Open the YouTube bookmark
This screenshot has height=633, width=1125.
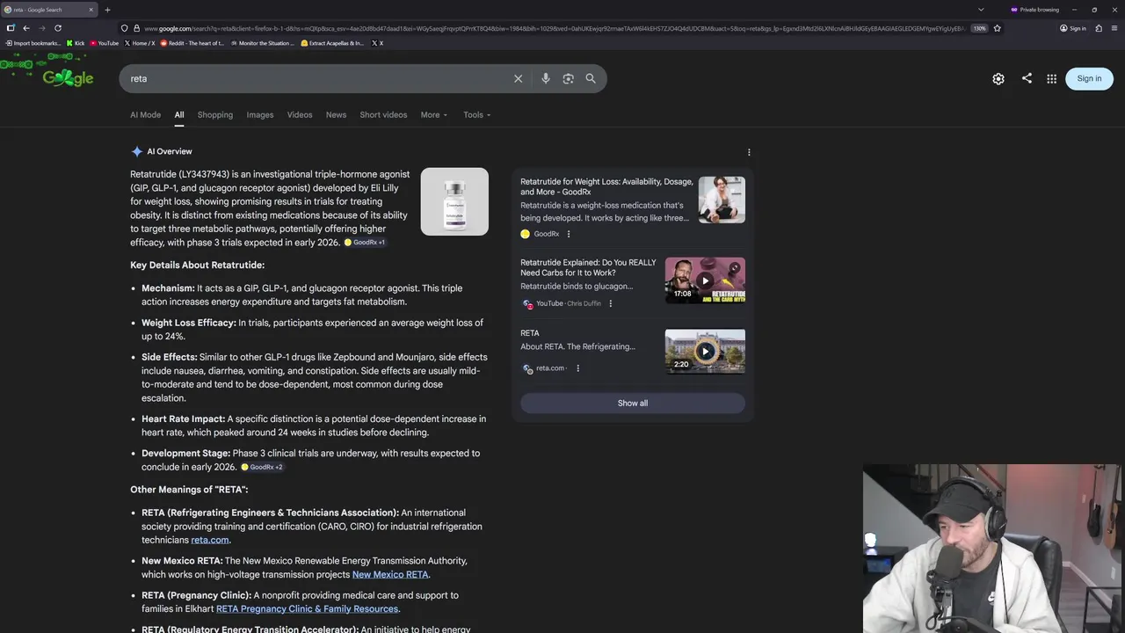[x=105, y=43]
